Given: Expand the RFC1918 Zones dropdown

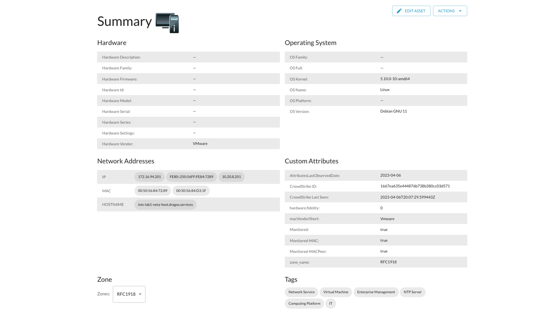Looking at the screenshot, I should (129, 294).
